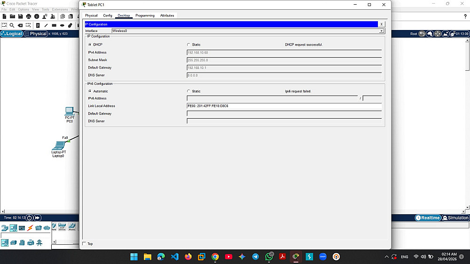Viewport: 470px width, 264px height.
Task: Save the network with the floppy disk icon
Action: tap(20, 16)
